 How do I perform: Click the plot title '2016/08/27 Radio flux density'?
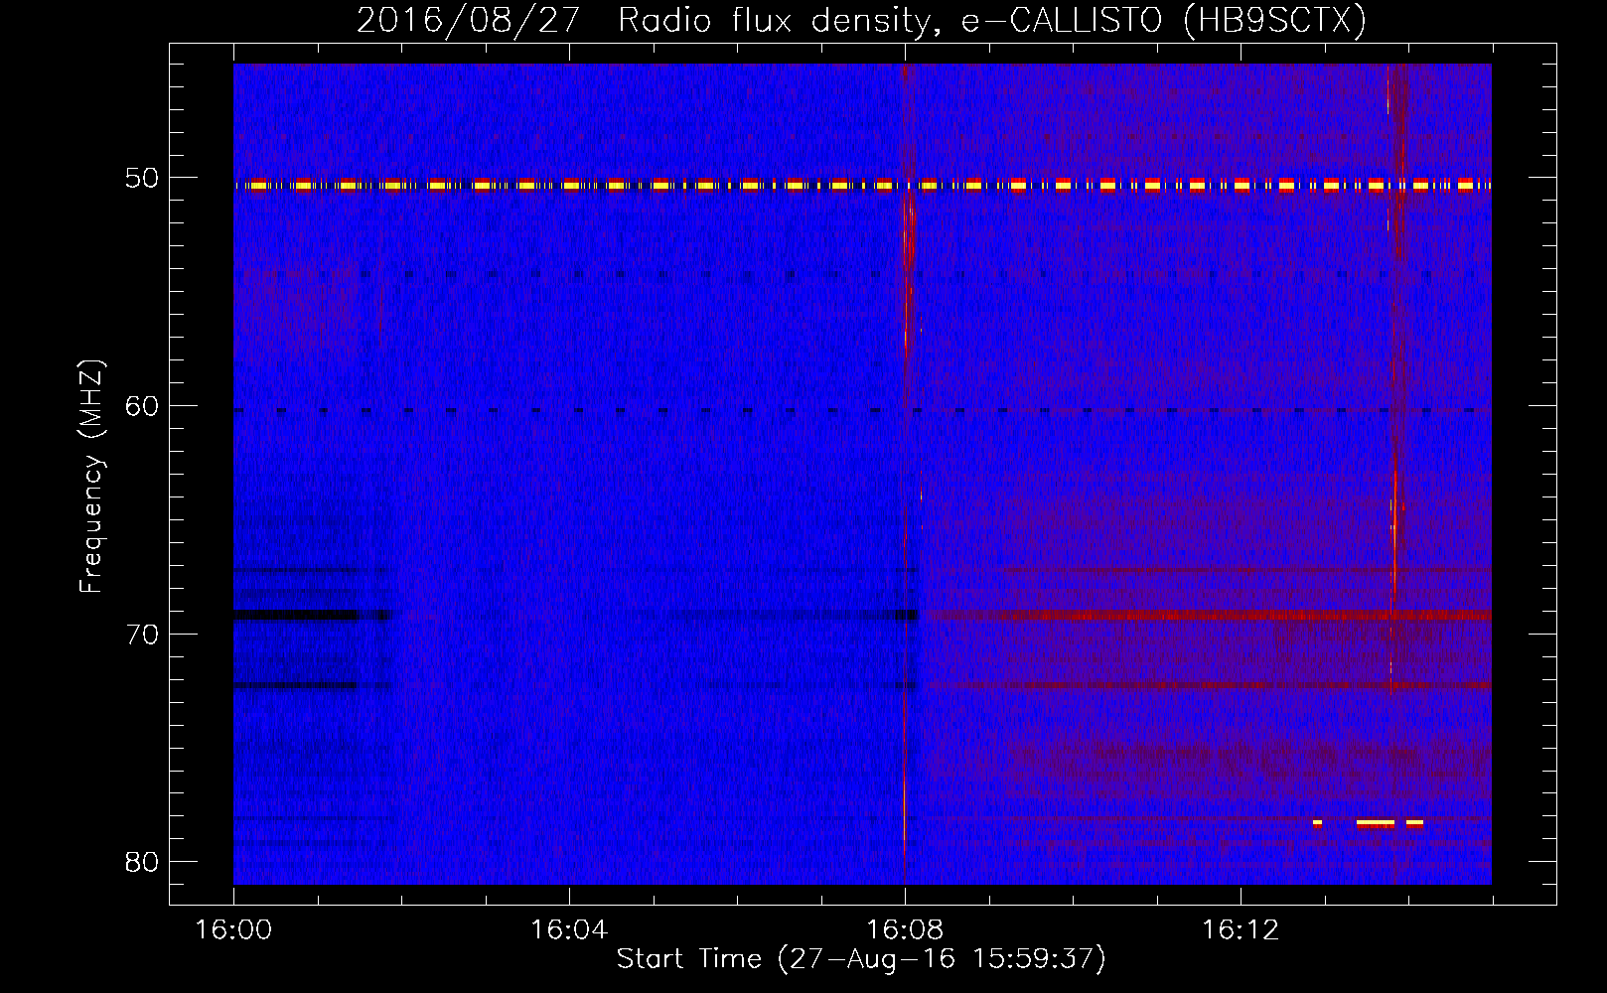pos(861,21)
